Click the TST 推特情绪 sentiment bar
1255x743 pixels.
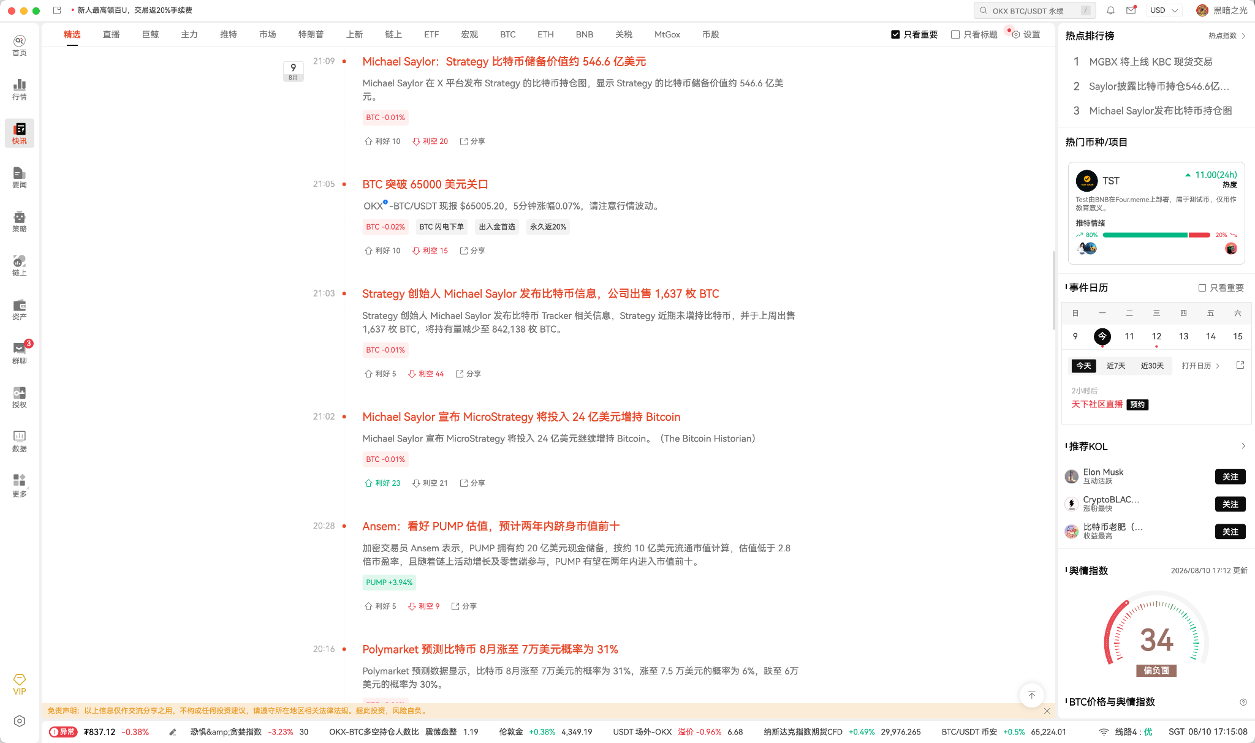pos(1156,235)
